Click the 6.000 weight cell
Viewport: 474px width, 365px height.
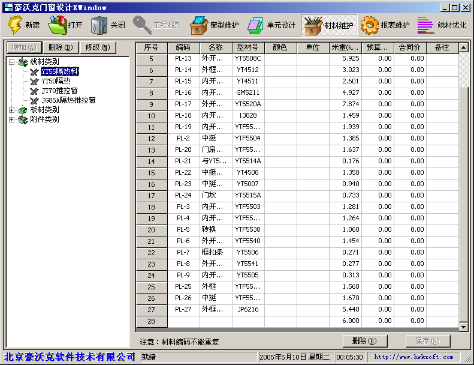pyautogui.click(x=345, y=321)
